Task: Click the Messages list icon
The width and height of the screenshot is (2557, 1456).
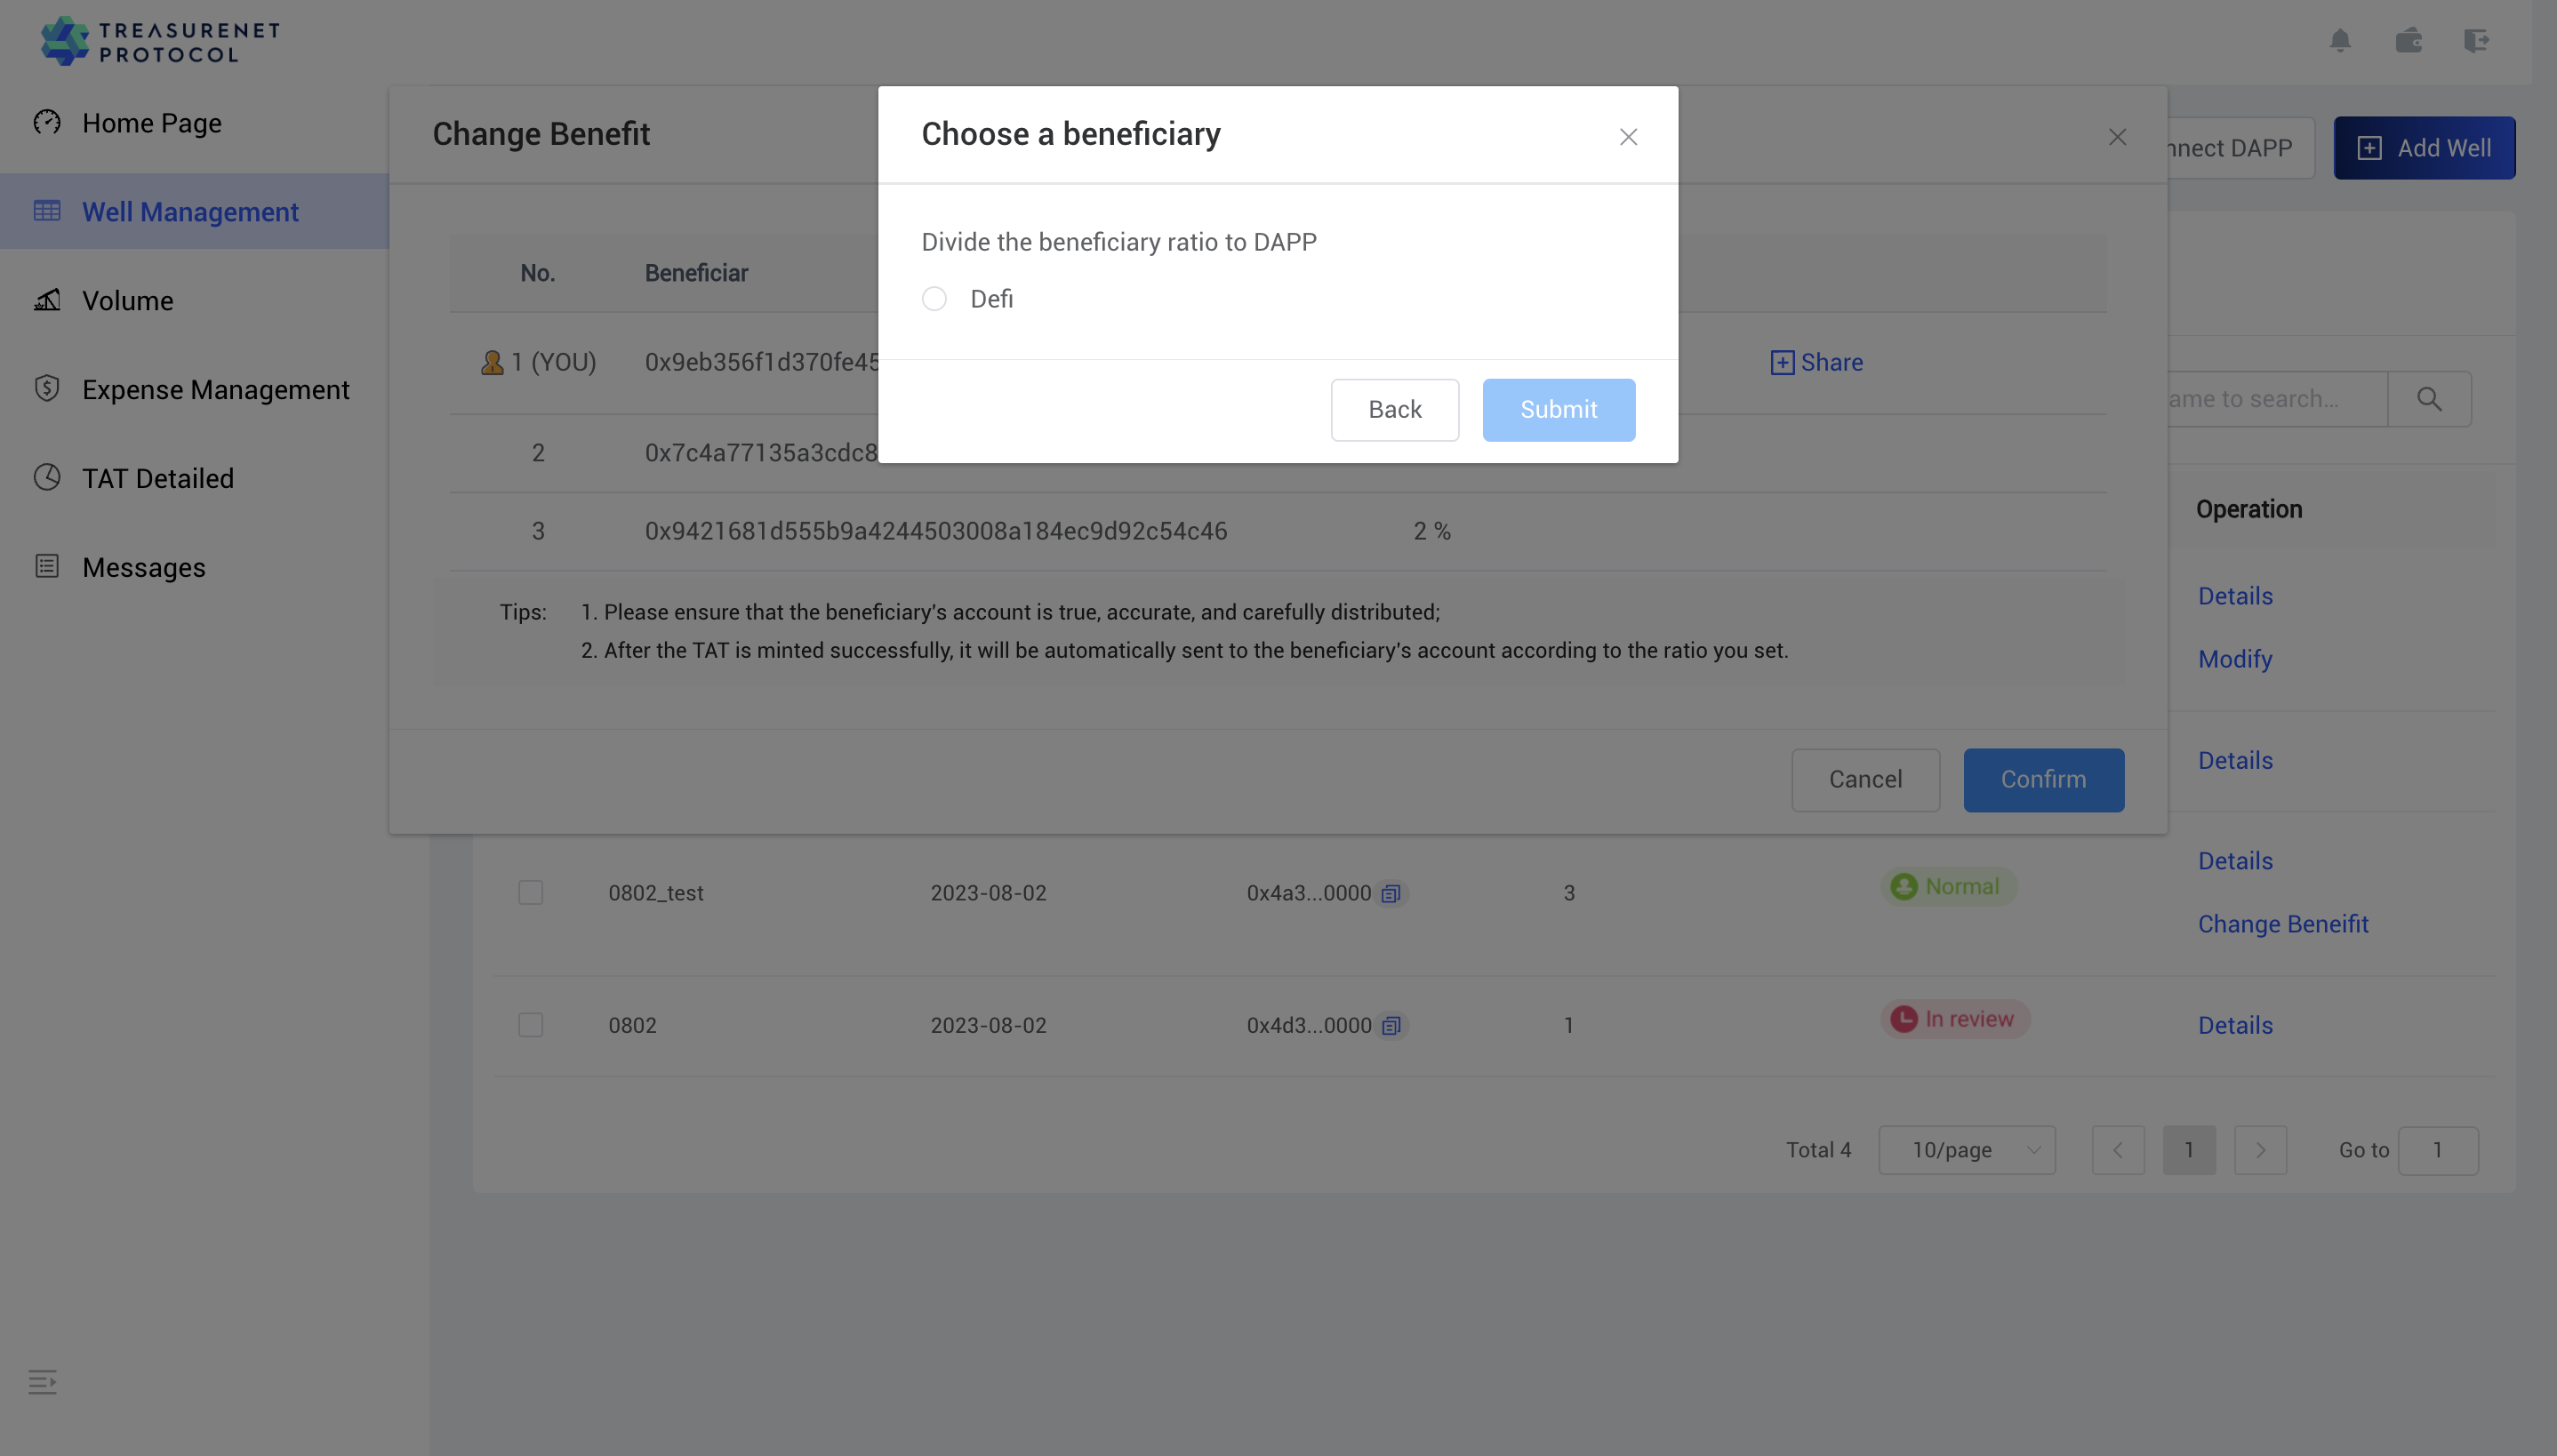Action: click(x=47, y=566)
